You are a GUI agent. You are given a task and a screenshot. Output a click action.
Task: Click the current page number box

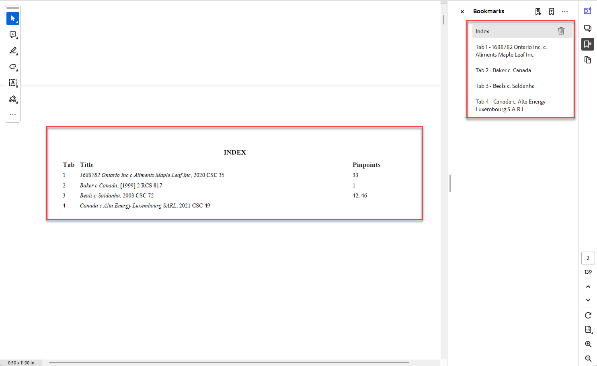click(x=588, y=258)
